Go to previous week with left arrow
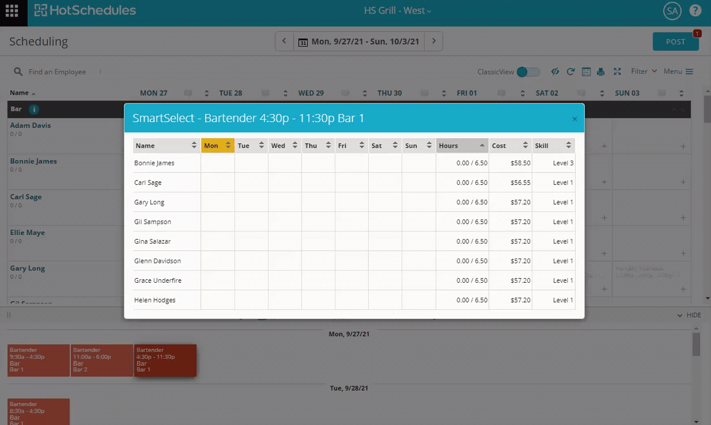The image size is (711, 425). click(x=284, y=41)
